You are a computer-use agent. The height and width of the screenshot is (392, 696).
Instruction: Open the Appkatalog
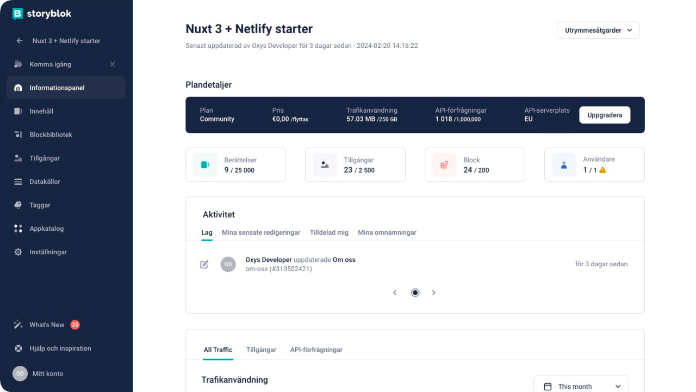[x=45, y=228]
